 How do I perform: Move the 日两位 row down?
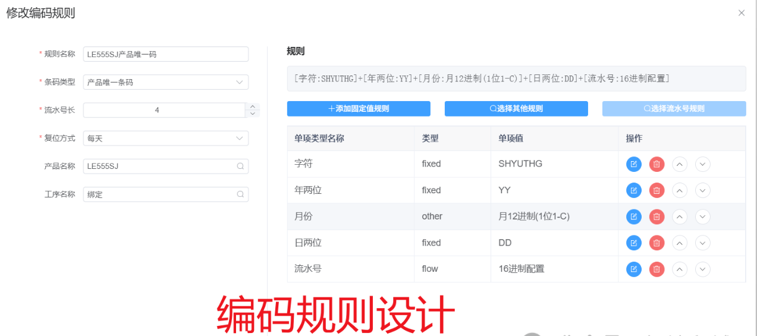click(x=703, y=243)
